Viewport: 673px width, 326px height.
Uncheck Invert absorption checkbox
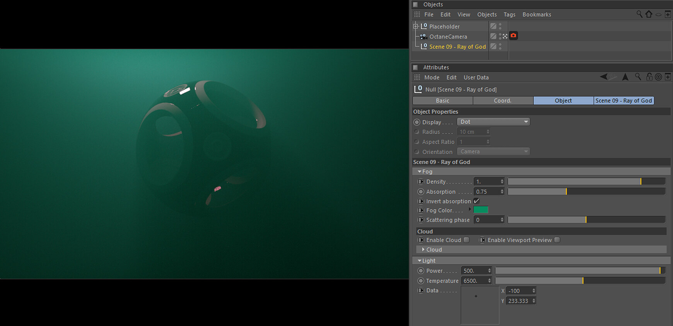(477, 201)
